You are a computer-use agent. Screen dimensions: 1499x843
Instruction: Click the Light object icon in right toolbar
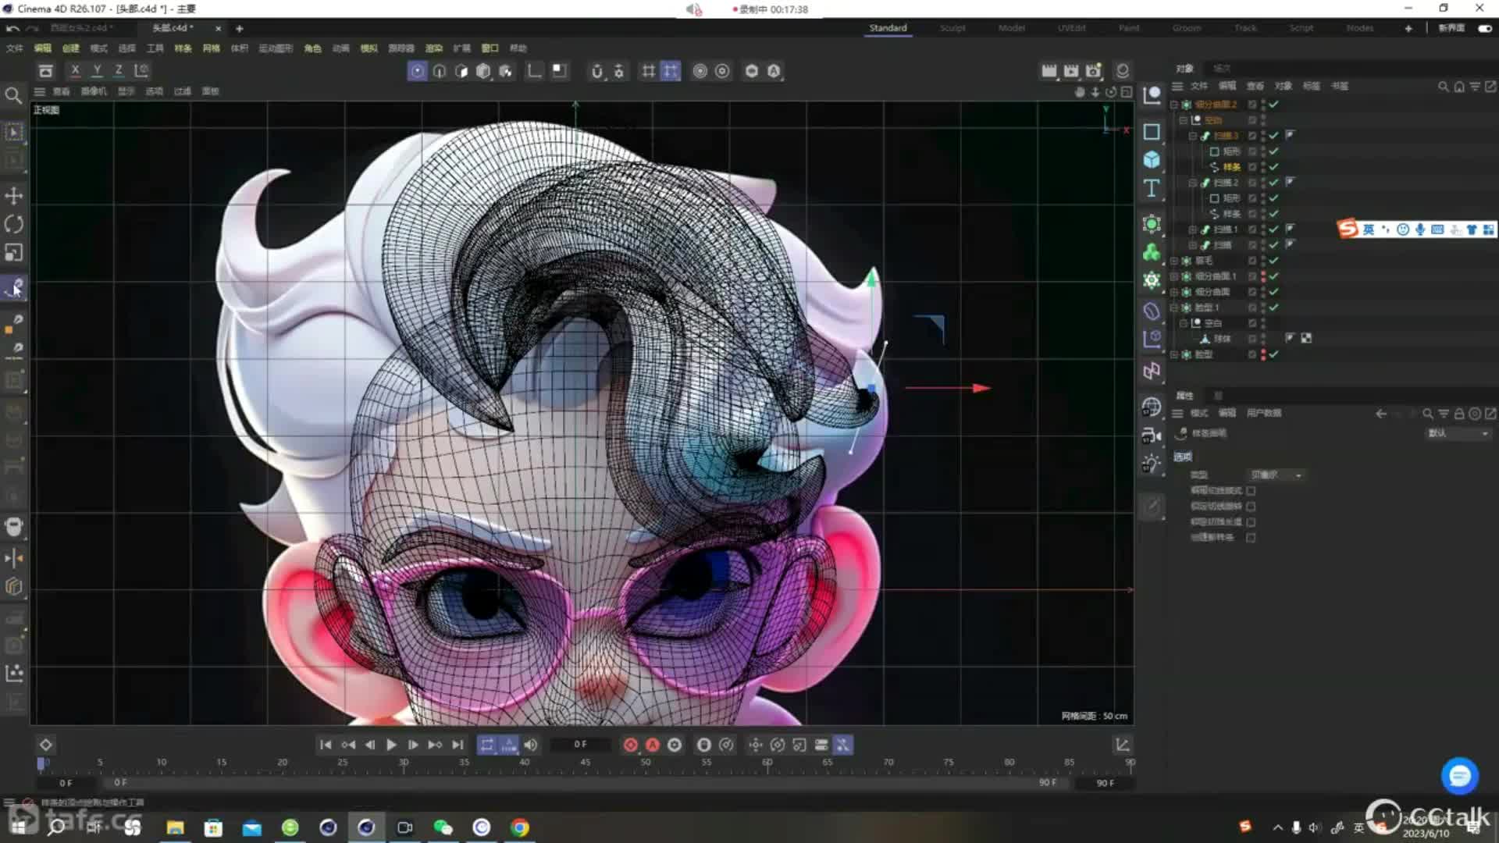click(1152, 464)
